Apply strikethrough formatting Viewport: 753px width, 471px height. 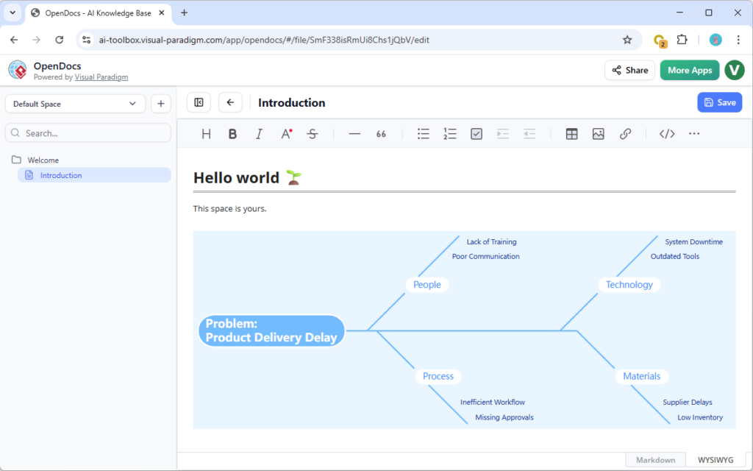click(x=312, y=133)
